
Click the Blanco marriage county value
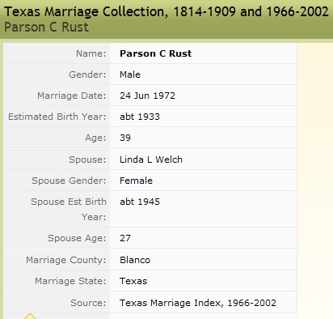pos(135,260)
